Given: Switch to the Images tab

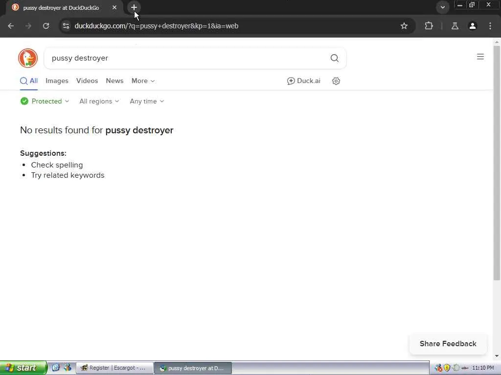Looking at the screenshot, I should pos(57,81).
